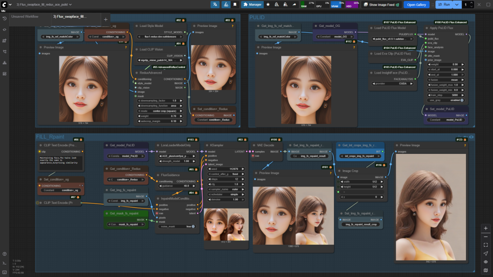Open the node library sidebar icon
Image resolution: width=493 pixels, height=277 pixels.
4,41
